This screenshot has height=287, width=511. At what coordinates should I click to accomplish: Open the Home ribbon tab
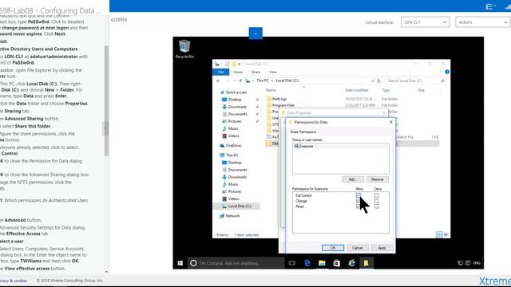coord(238,72)
